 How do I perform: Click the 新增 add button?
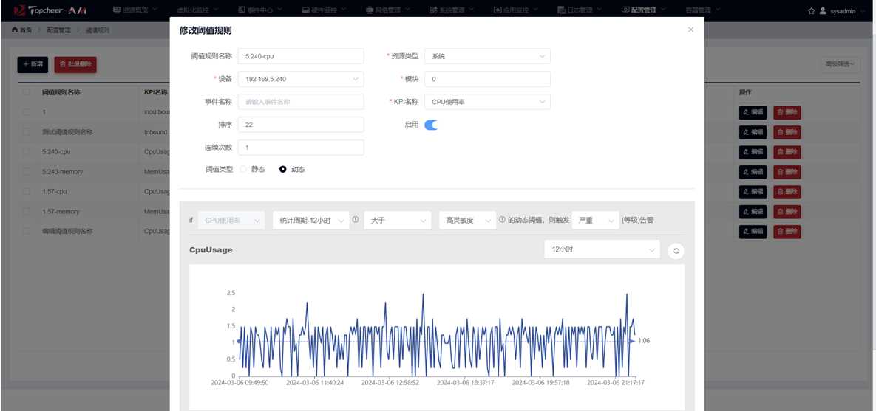(33, 65)
